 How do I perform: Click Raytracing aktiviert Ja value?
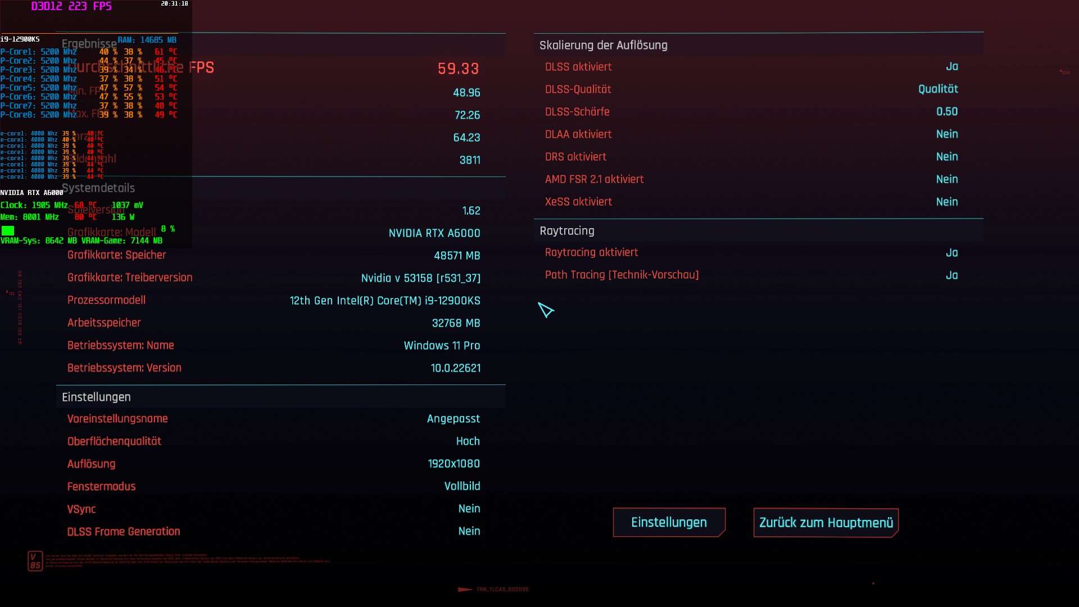pos(951,253)
